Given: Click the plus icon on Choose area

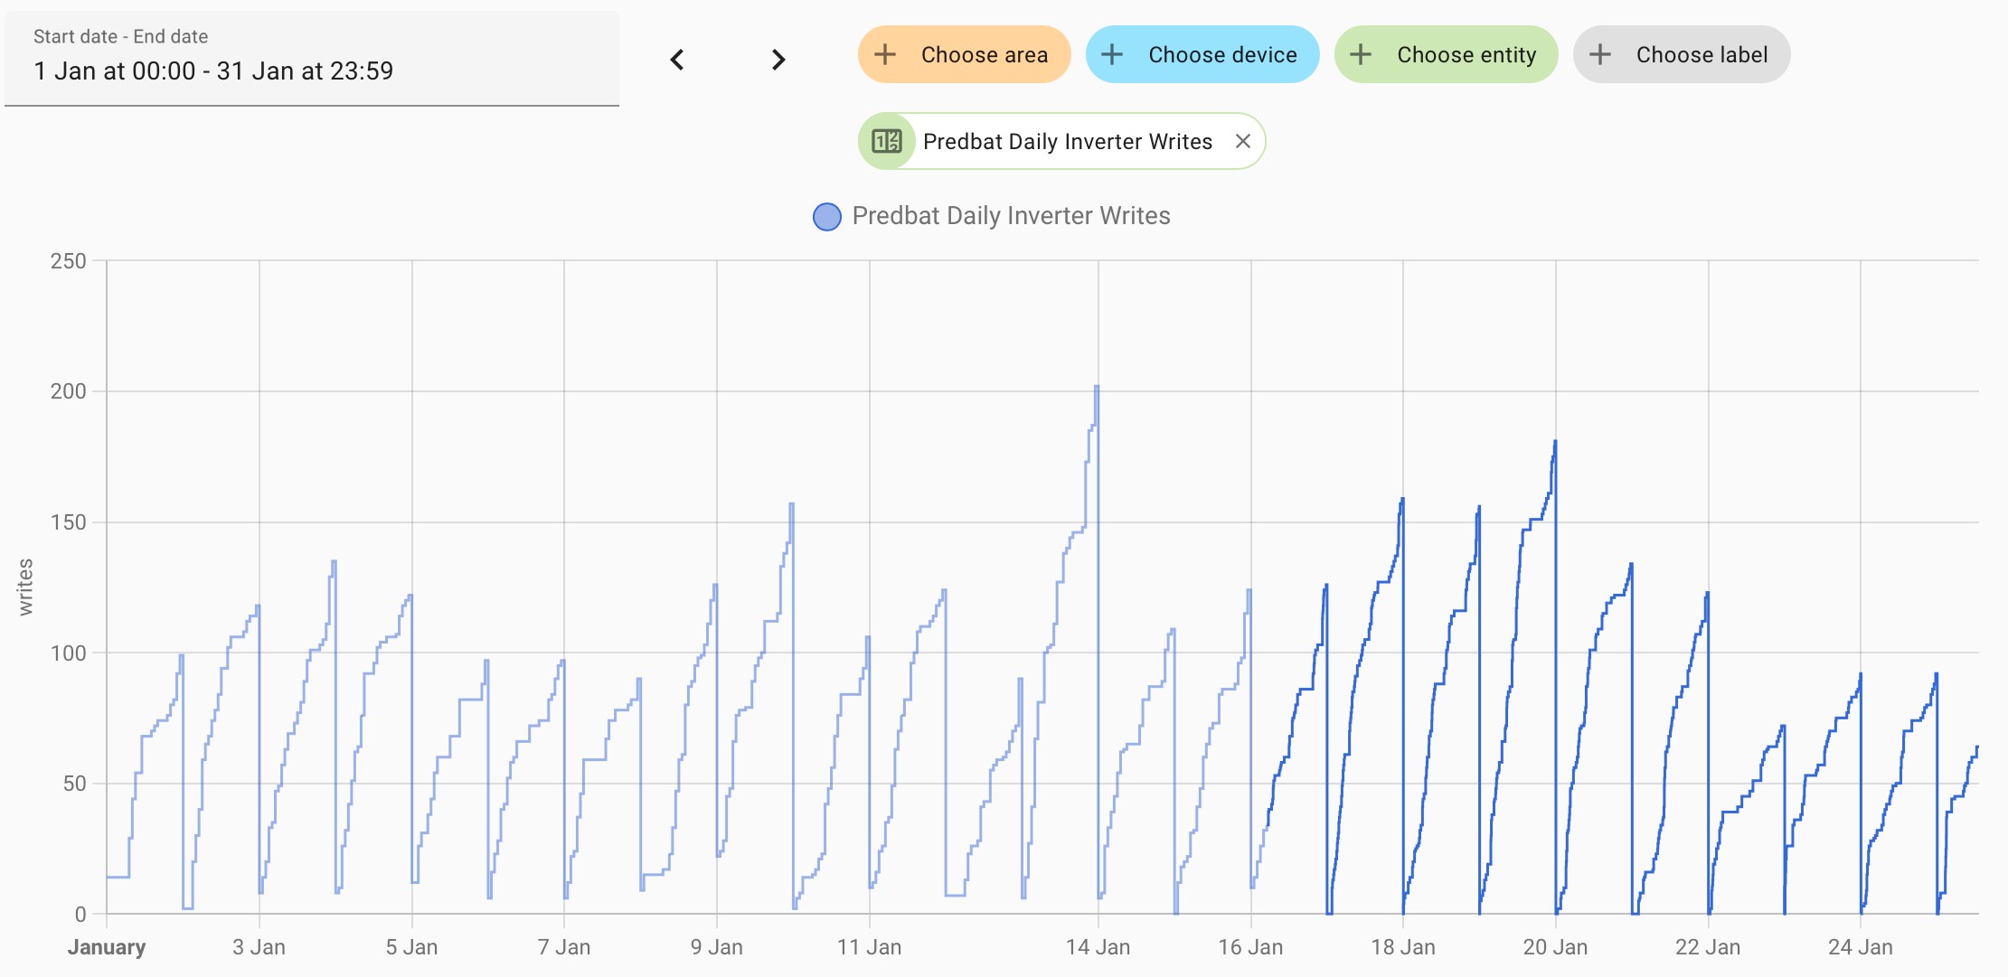Looking at the screenshot, I should coord(886,54).
